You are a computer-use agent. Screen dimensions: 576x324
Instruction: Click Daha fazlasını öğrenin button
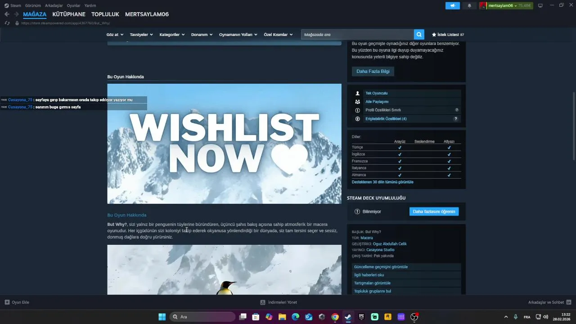point(434,211)
